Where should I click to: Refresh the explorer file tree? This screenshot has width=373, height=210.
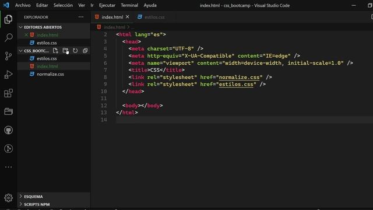point(75,51)
